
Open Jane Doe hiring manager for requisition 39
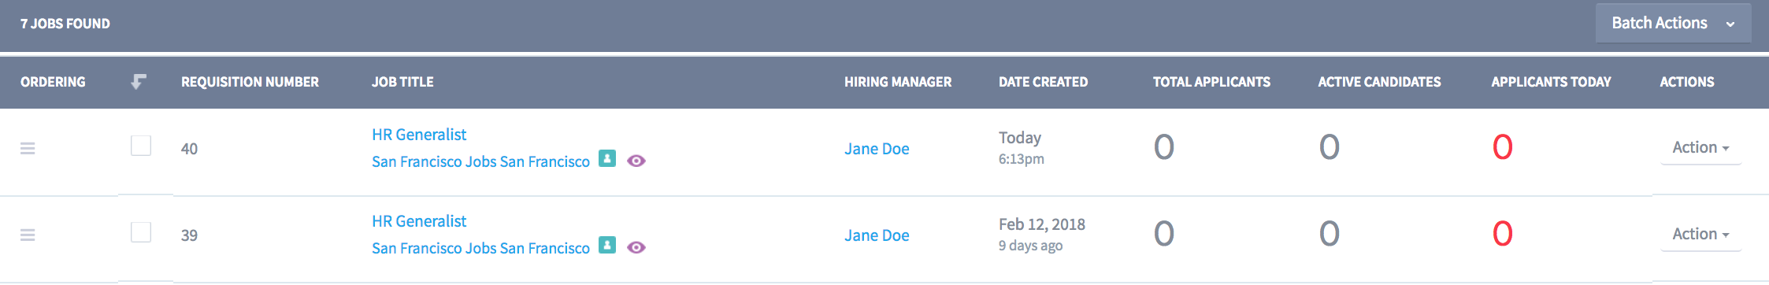(x=877, y=235)
